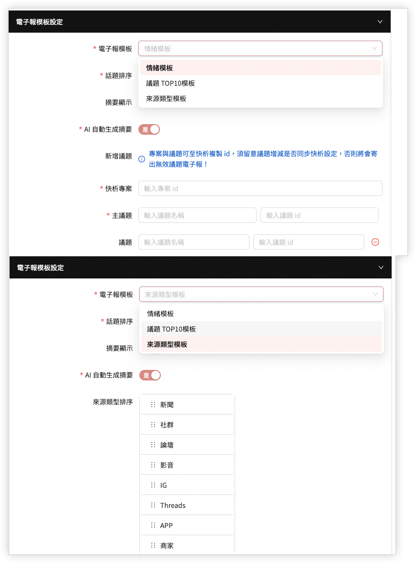416x563 pixels.
Task: Collapse the upper 電子報模板設定 panel chevron
Action: tap(380, 22)
